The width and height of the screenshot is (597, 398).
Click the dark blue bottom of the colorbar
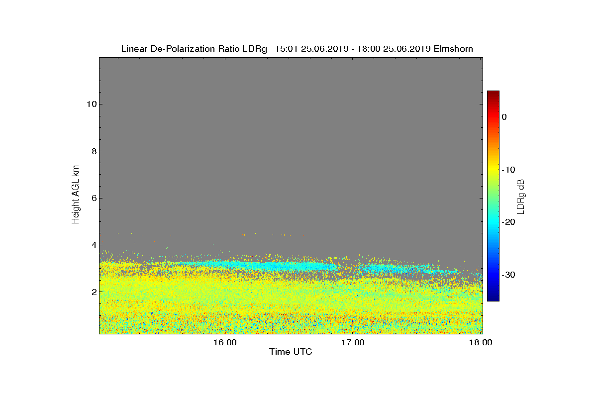493,298
